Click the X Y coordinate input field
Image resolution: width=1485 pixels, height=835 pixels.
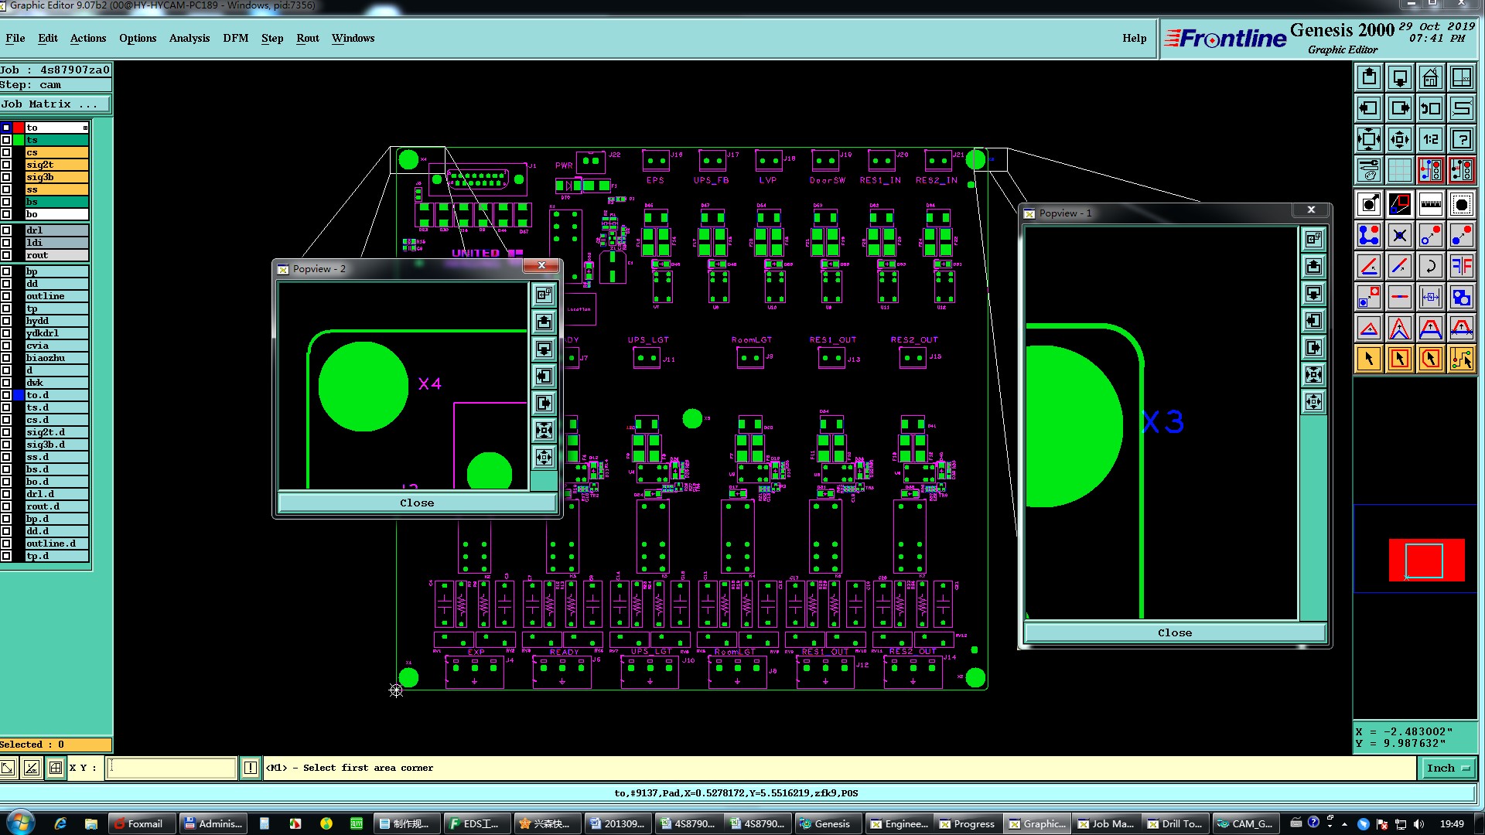(171, 768)
